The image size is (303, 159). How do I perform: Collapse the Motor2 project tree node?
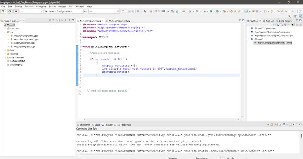coord(2,25)
